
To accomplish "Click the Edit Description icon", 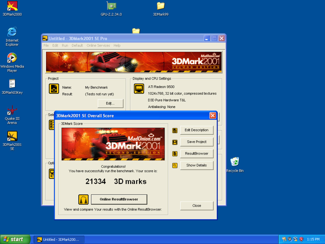I will point(175,130).
